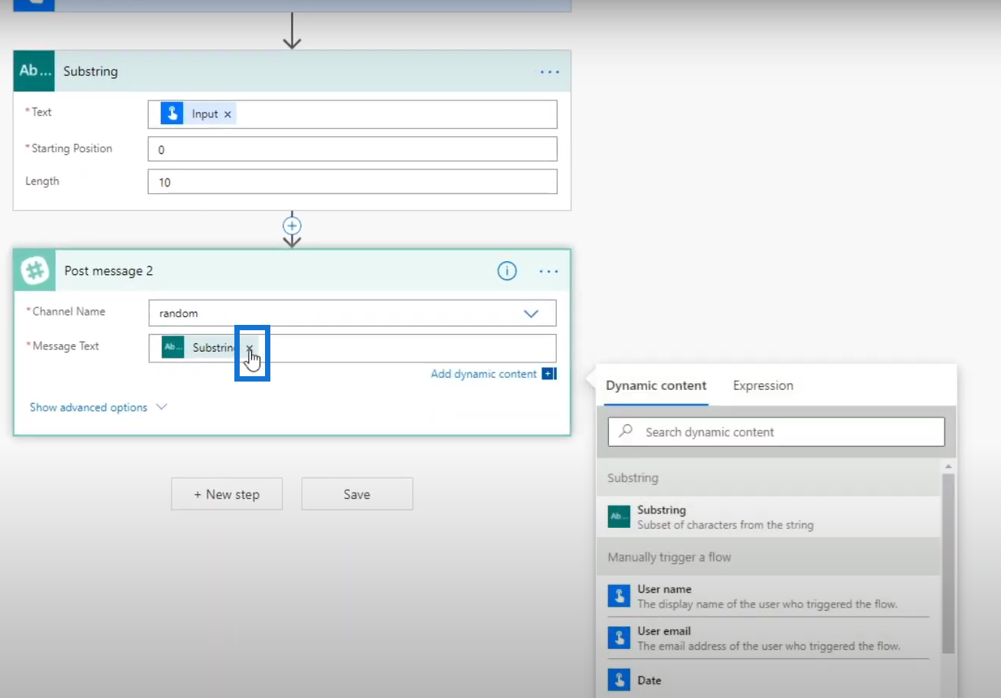This screenshot has height=698, width=1001.
Task: Click the Substring Ab icon in dynamic list
Action: [x=619, y=516]
